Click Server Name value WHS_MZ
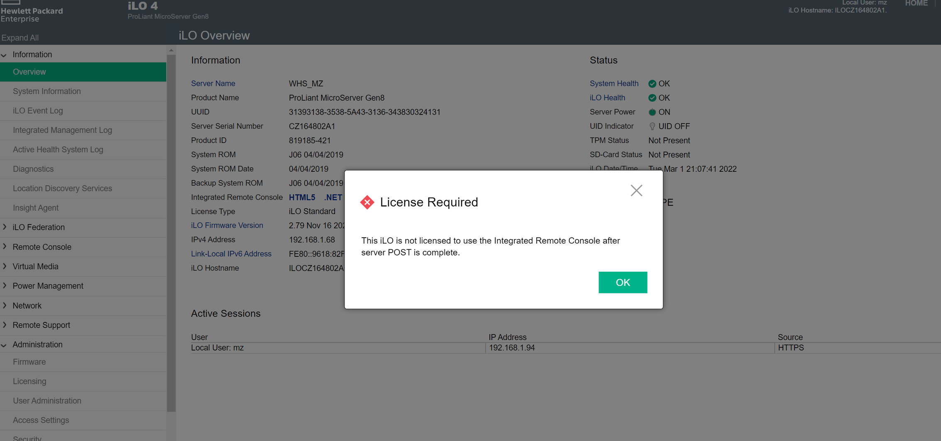941x441 pixels. coord(306,84)
